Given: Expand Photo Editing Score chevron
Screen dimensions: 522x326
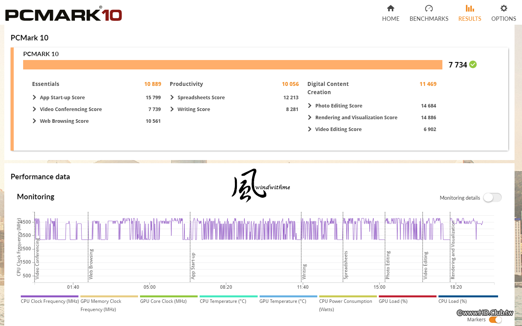Looking at the screenshot, I should click(x=310, y=106).
